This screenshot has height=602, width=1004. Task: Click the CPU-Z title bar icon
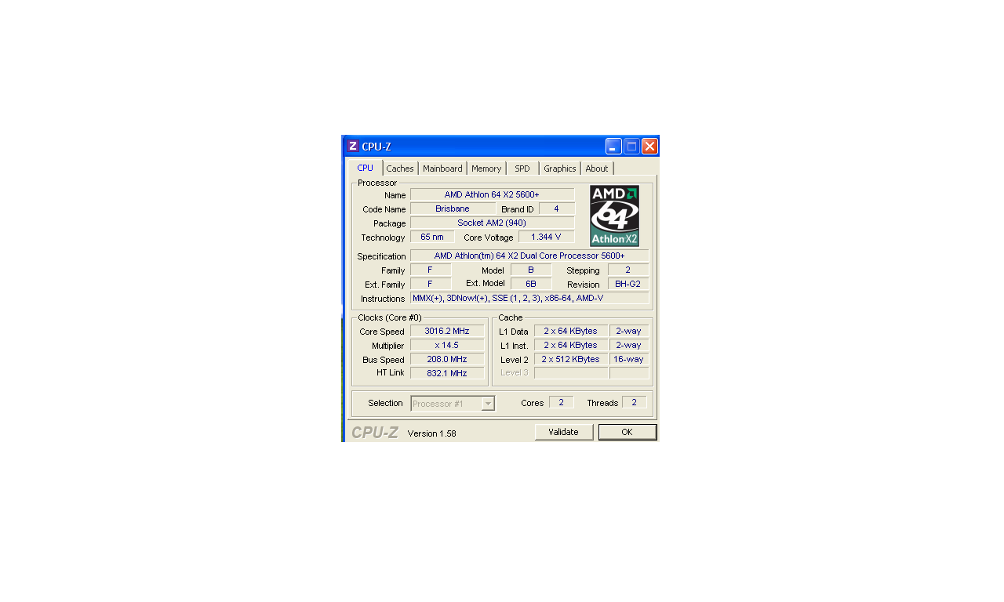353,146
